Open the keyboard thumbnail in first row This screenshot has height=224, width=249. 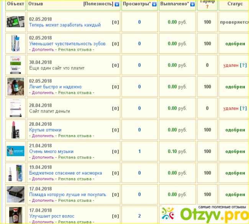16,22
